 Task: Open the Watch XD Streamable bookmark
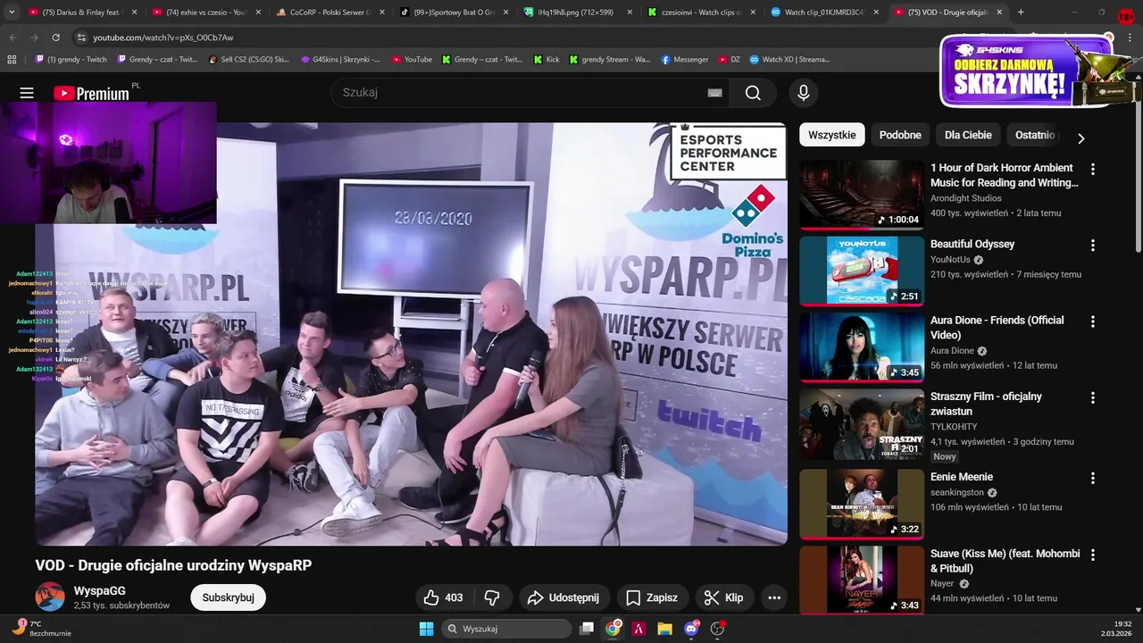tap(789, 60)
